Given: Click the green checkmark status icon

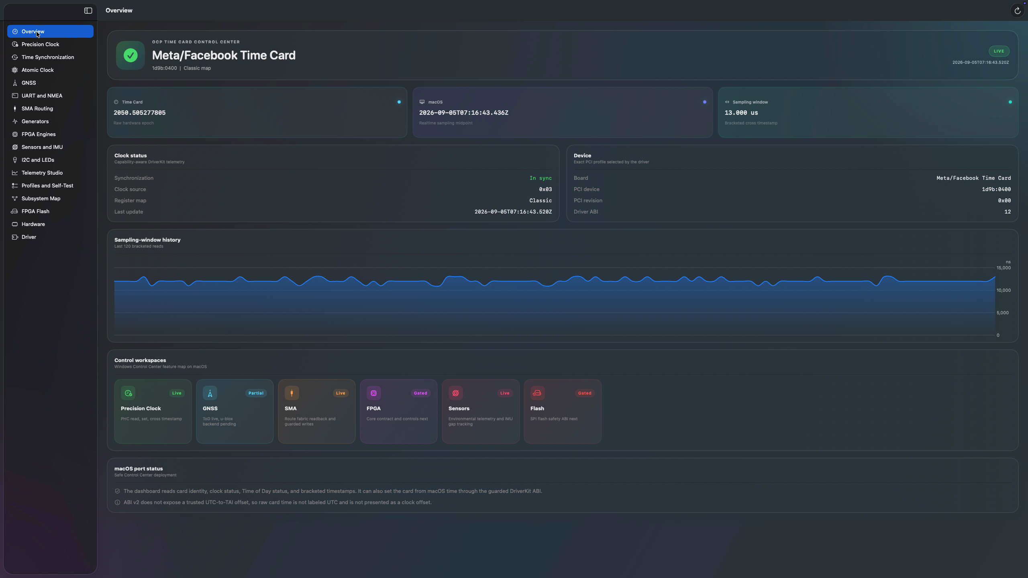Looking at the screenshot, I should (131, 55).
